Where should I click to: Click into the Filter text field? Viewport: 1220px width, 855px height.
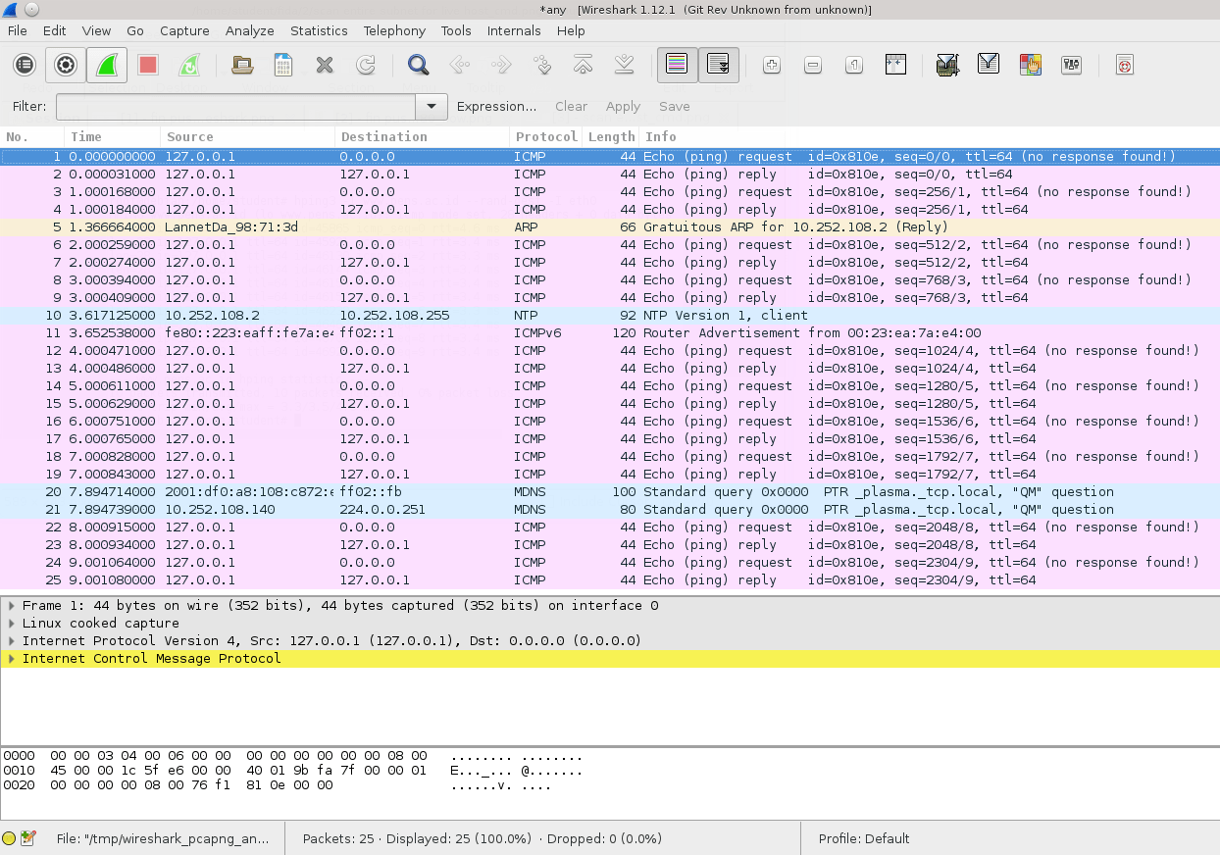click(235, 107)
